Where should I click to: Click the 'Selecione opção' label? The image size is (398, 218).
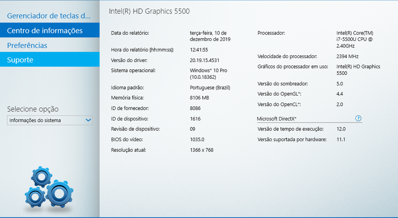point(33,109)
